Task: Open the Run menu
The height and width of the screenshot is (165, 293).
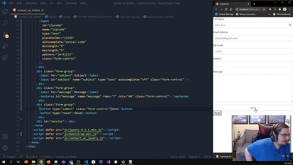Action: coord(60,3)
